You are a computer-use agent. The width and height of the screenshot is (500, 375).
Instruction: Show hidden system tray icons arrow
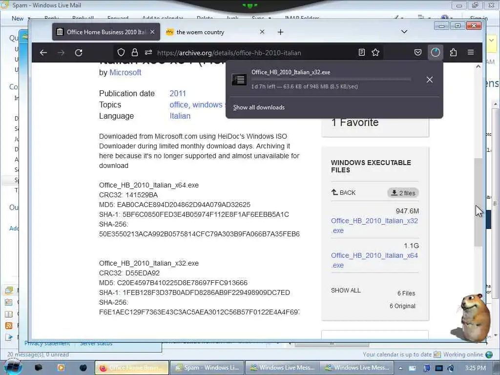pos(400,368)
